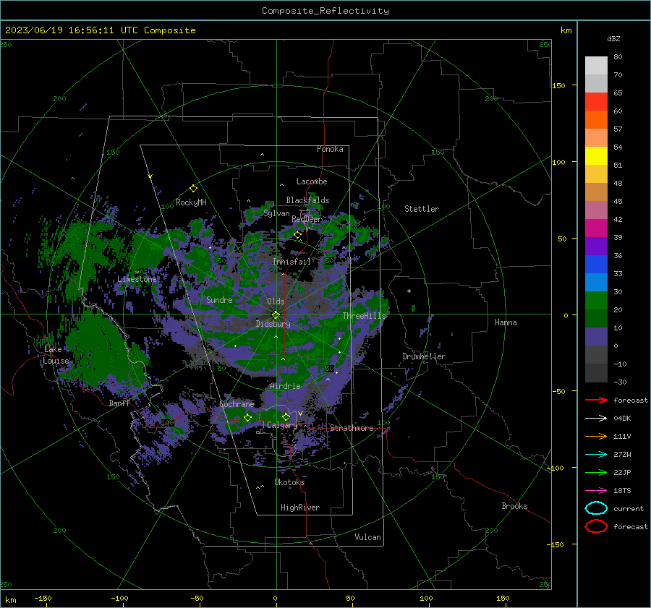Click the Sylvan label on map

click(x=276, y=213)
